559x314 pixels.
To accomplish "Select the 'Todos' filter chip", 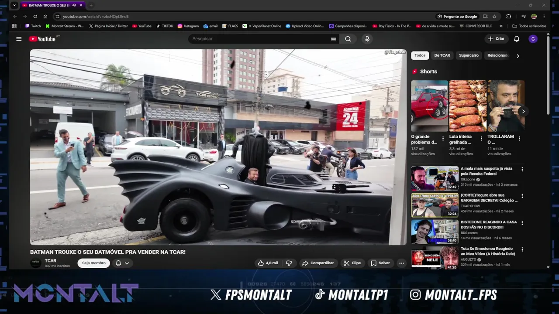I will pyautogui.click(x=420, y=55).
